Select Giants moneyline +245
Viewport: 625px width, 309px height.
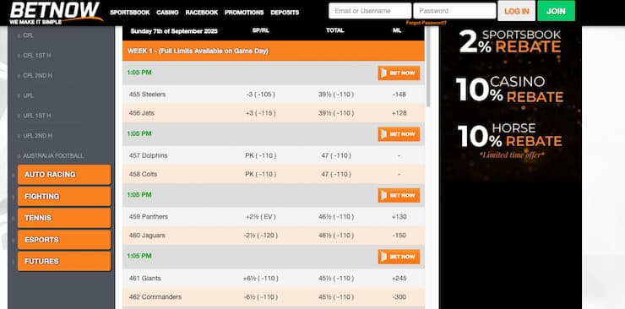(x=399, y=279)
